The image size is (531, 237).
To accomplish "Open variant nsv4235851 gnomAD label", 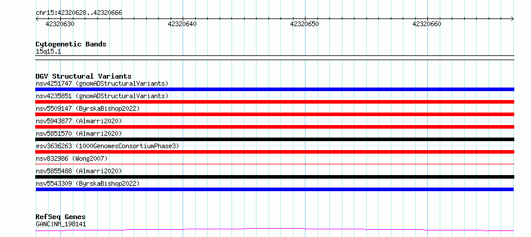I will 102,96.
